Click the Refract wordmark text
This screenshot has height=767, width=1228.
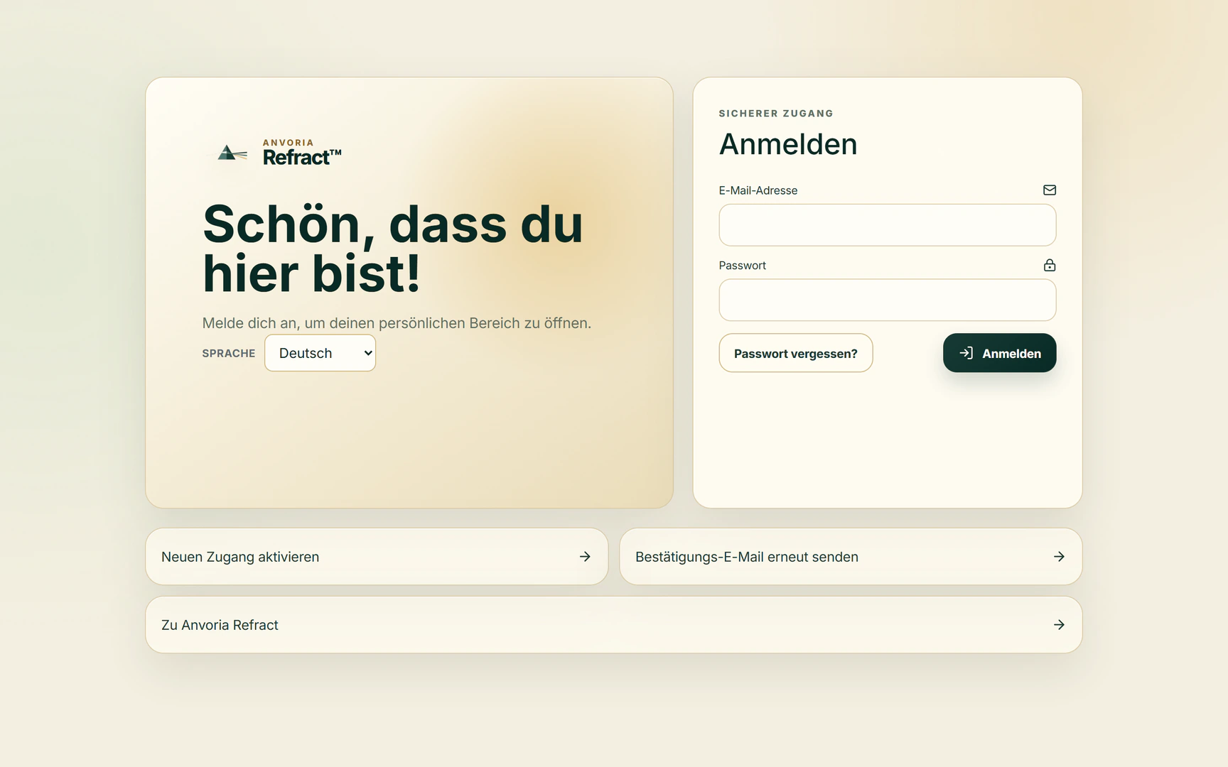302,157
